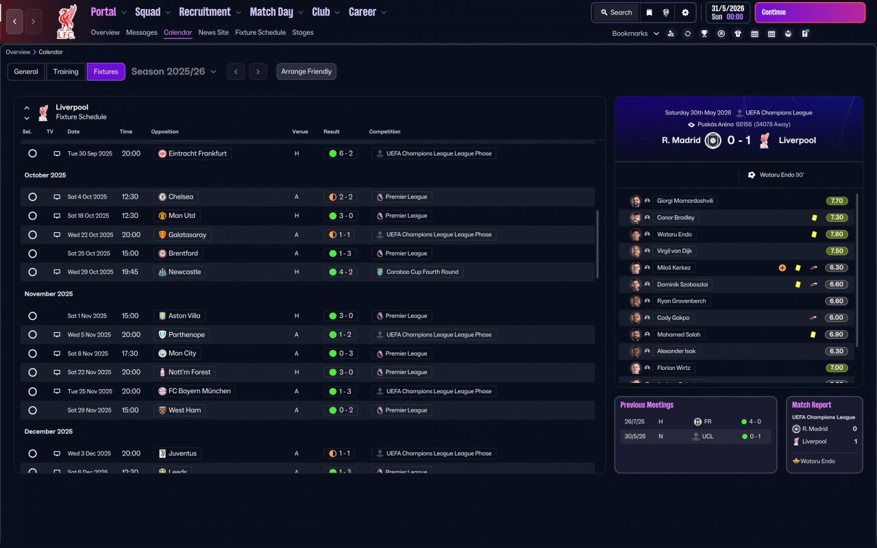Click the first calendar bookmark icon
Viewport: 877px width, 548px height.
coord(754,34)
